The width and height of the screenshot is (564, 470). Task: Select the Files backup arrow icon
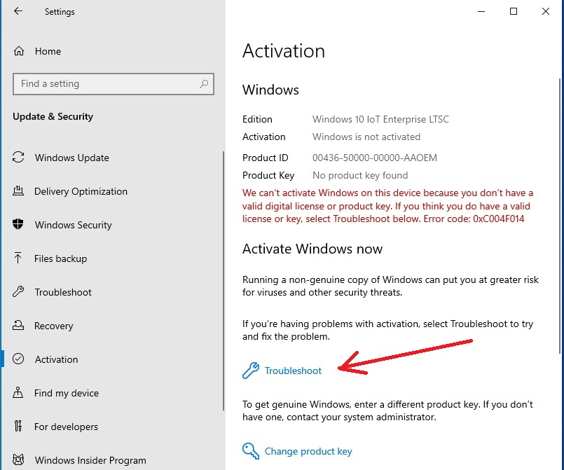pos(18,258)
